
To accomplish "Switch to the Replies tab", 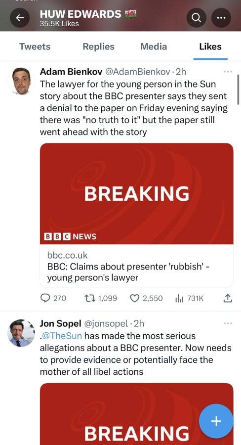I will click(98, 46).
